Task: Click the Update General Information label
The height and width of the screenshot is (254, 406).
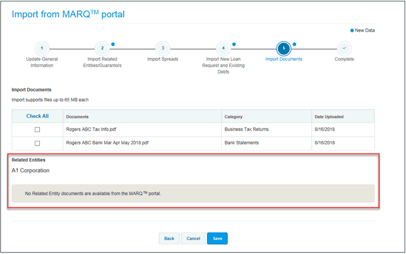Action: [42, 62]
